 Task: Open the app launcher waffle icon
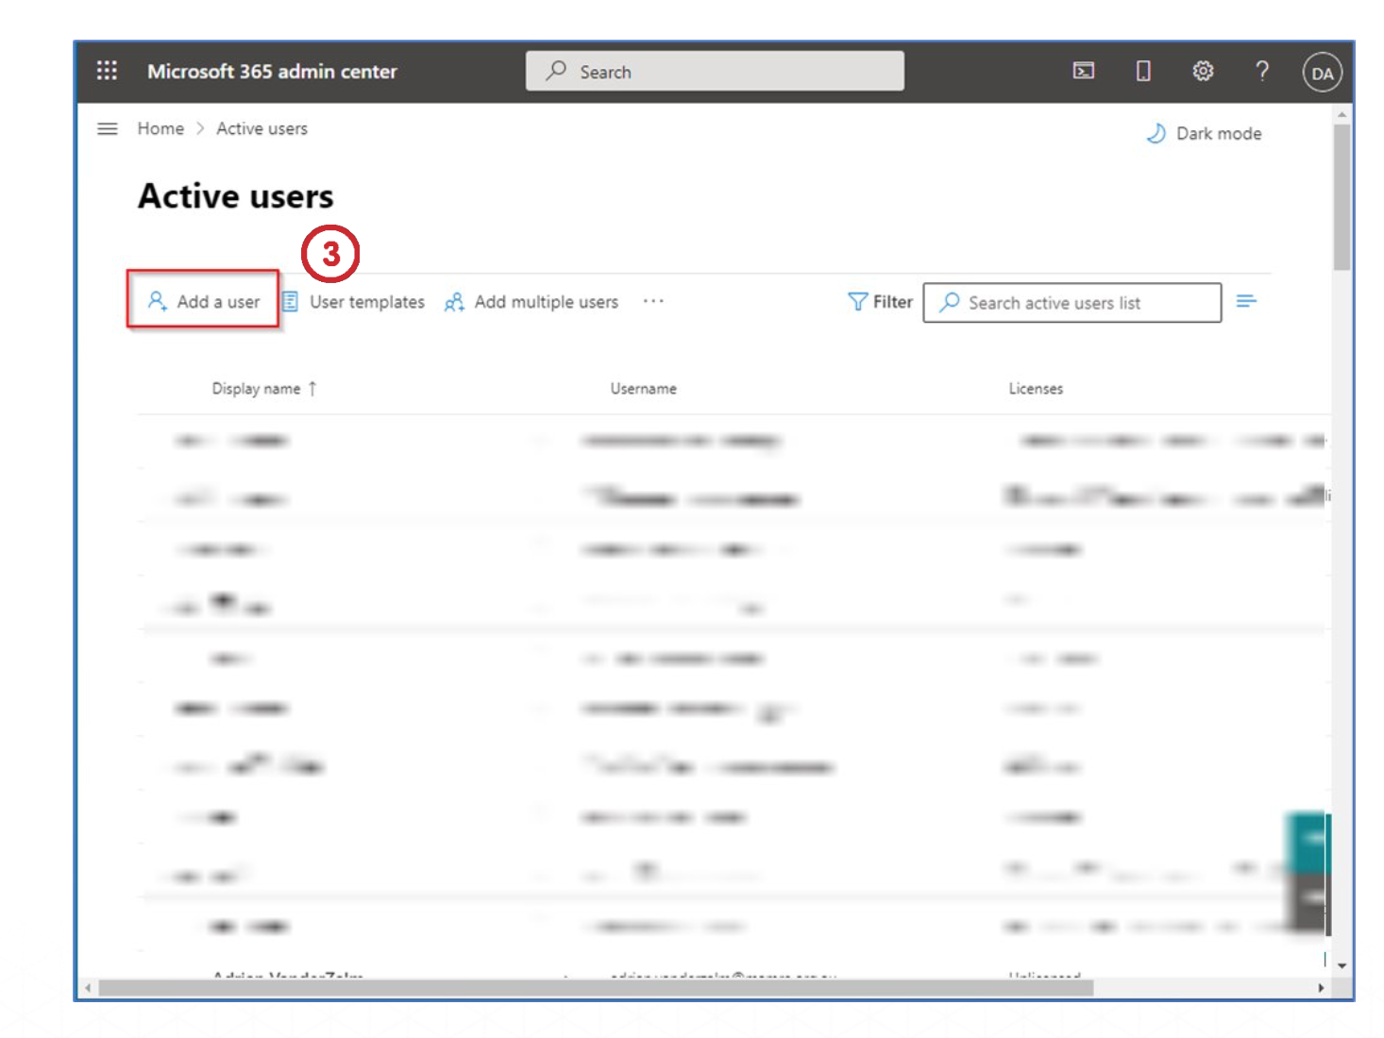[x=107, y=71]
